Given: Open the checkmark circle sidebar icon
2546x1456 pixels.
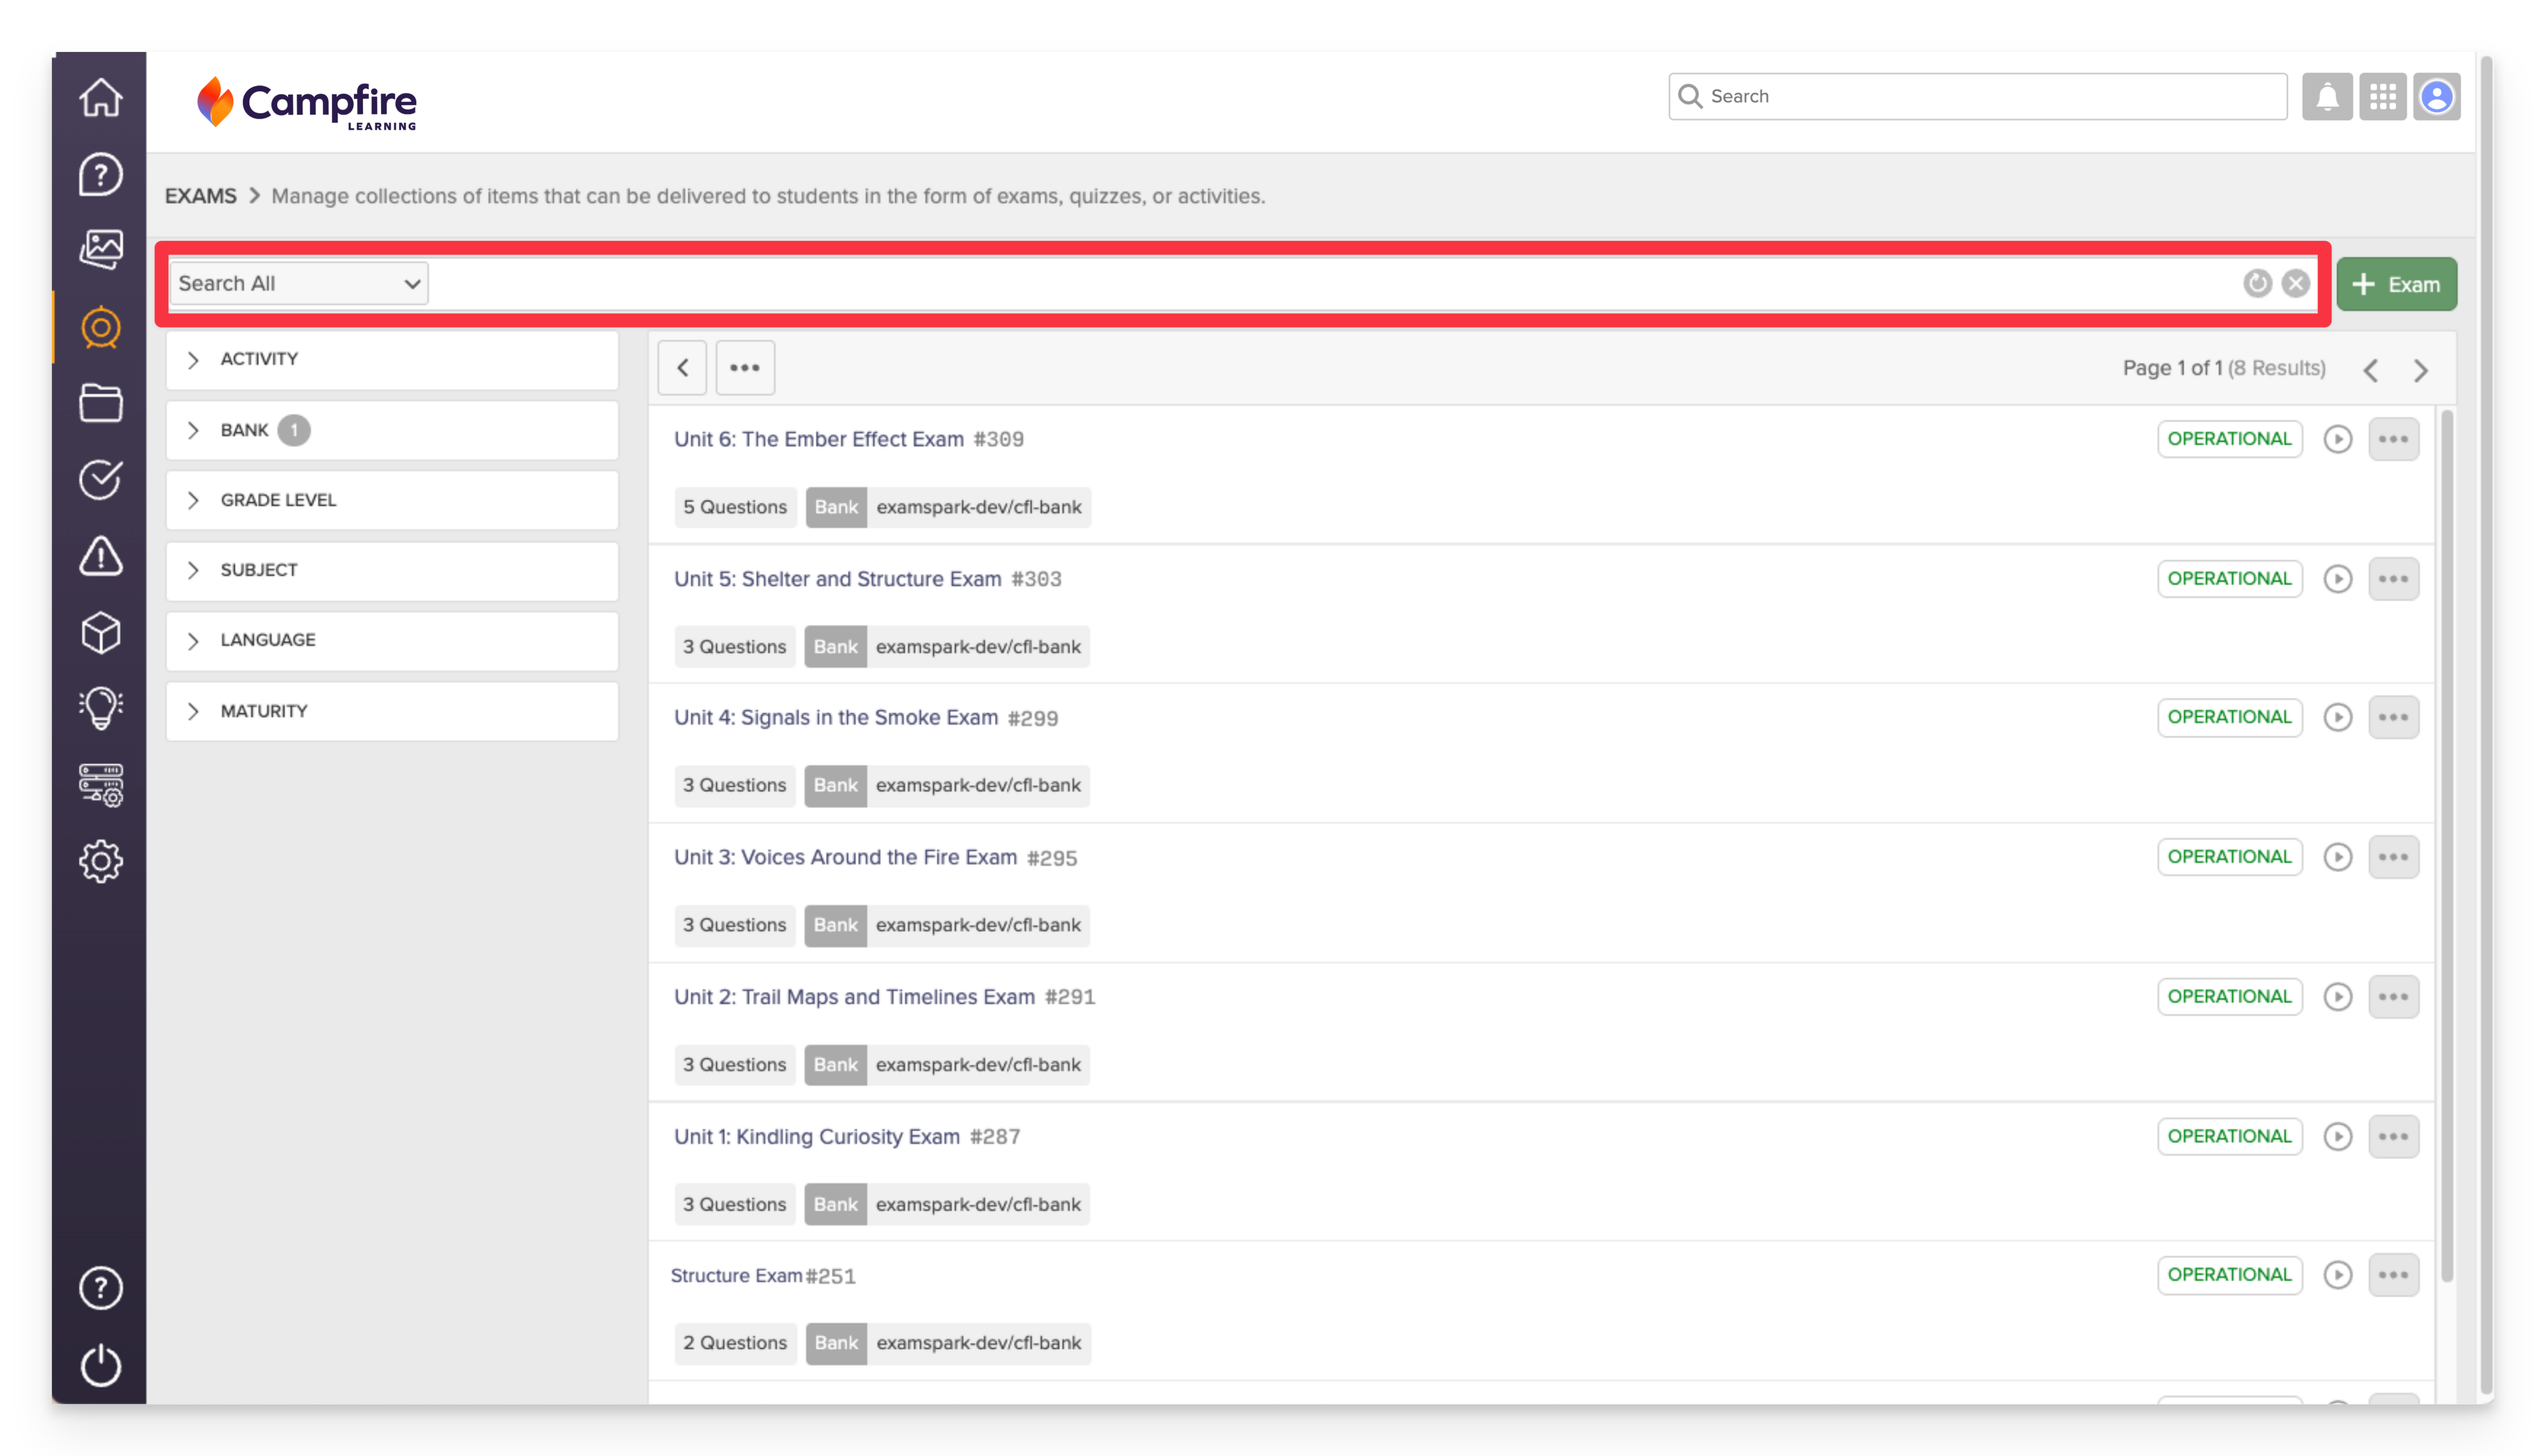Looking at the screenshot, I should [x=100, y=479].
